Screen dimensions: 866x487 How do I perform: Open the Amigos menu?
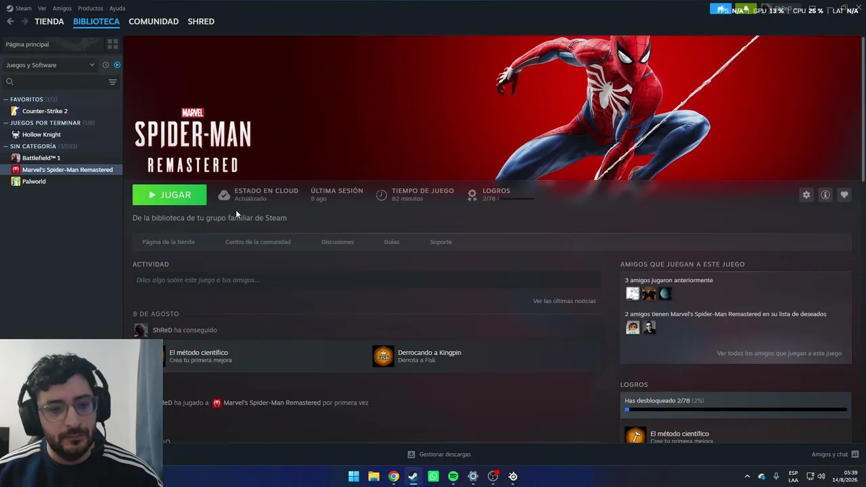pyautogui.click(x=62, y=8)
